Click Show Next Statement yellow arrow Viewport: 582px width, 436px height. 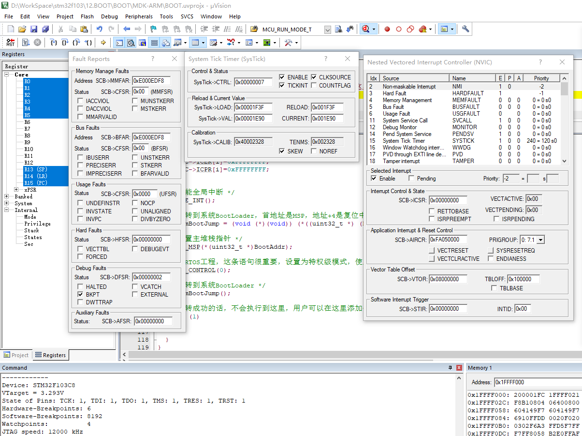coord(103,43)
